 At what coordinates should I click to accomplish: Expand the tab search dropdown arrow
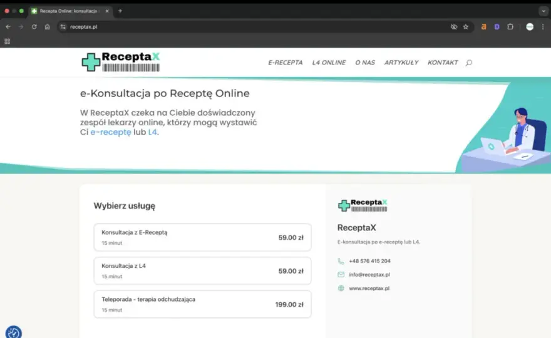543,11
